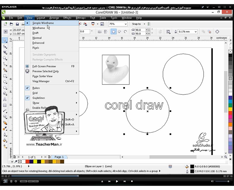This screenshot has width=234, height=190.
Task: Click the To Front of Layer icon
Action: [203, 32]
